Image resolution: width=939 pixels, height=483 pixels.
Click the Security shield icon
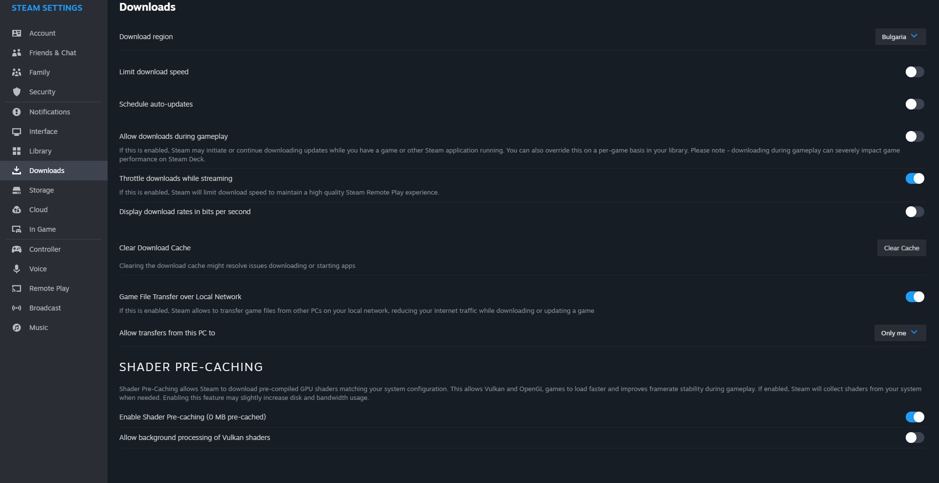click(17, 92)
